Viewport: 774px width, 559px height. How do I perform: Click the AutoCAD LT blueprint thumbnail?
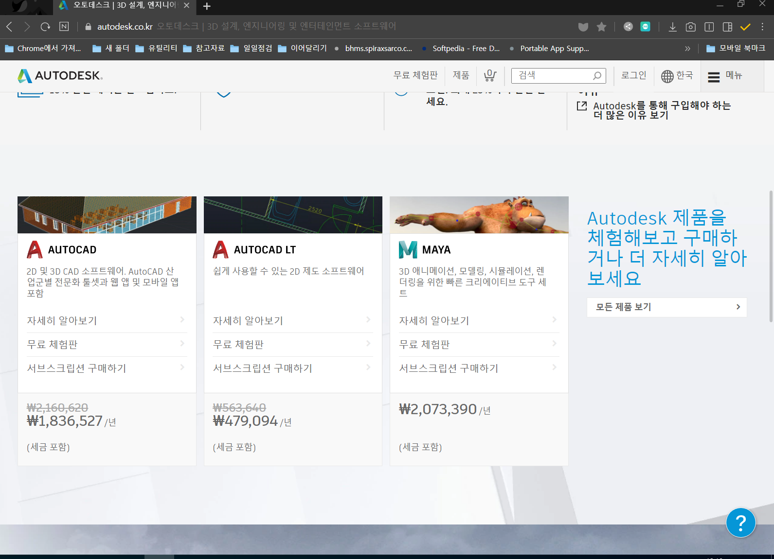tap(293, 215)
